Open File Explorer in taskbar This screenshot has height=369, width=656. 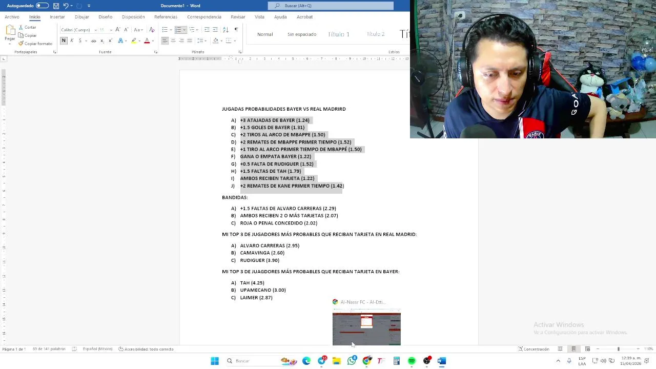(x=337, y=361)
